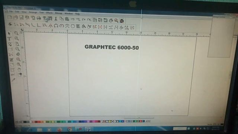Open the file explorer folder on taskbar
This screenshot has width=238, height=134.
39,130
